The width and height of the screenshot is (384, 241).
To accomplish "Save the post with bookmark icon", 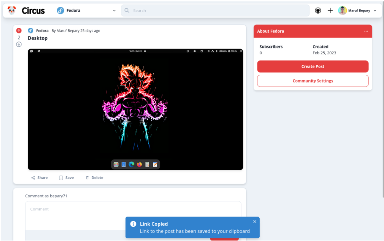I will pyautogui.click(x=61, y=178).
